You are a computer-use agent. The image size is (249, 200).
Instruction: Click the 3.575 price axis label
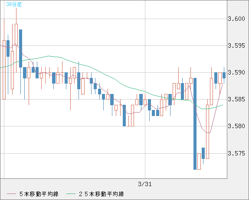click(236, 153)
